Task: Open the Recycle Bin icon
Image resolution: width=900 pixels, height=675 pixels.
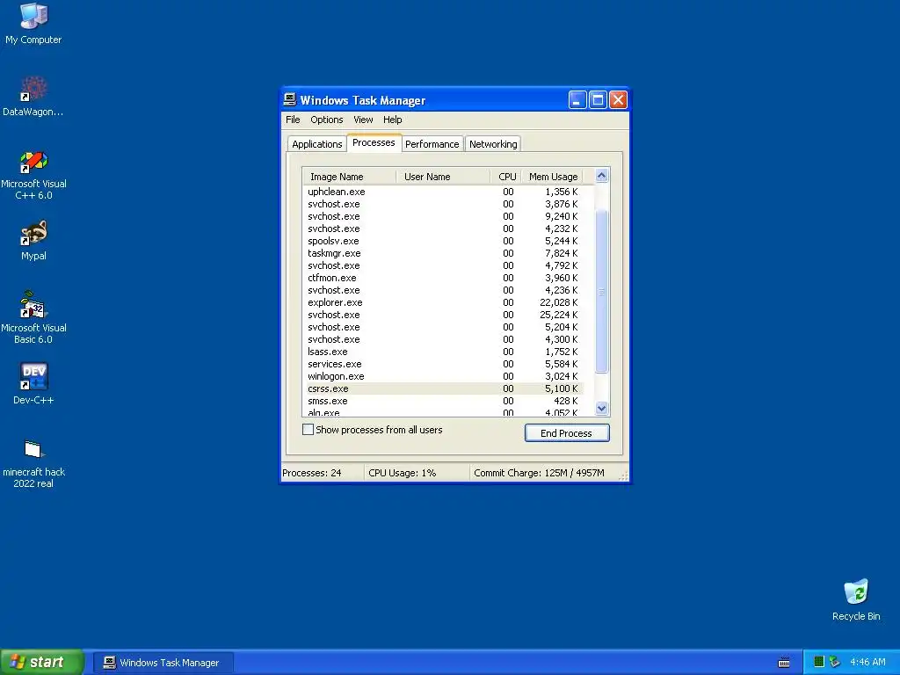Action: pyautogui.click(x=856, y=599)
